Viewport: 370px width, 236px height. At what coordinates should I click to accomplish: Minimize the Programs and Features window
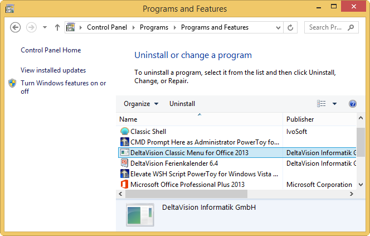pyautogui.click(x=319, y=7)
